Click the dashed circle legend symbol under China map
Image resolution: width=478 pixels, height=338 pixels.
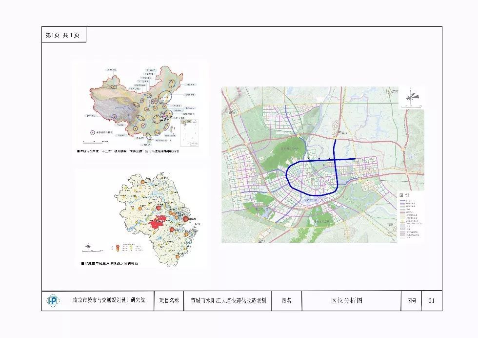92,132
